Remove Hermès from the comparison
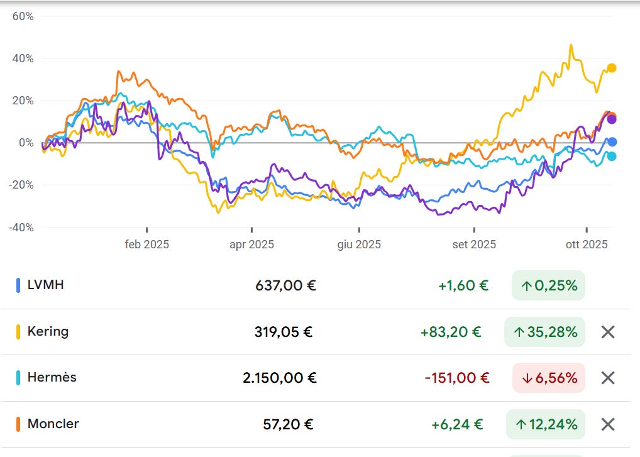This screenshot has height=457, width=640. click(608, 378)
